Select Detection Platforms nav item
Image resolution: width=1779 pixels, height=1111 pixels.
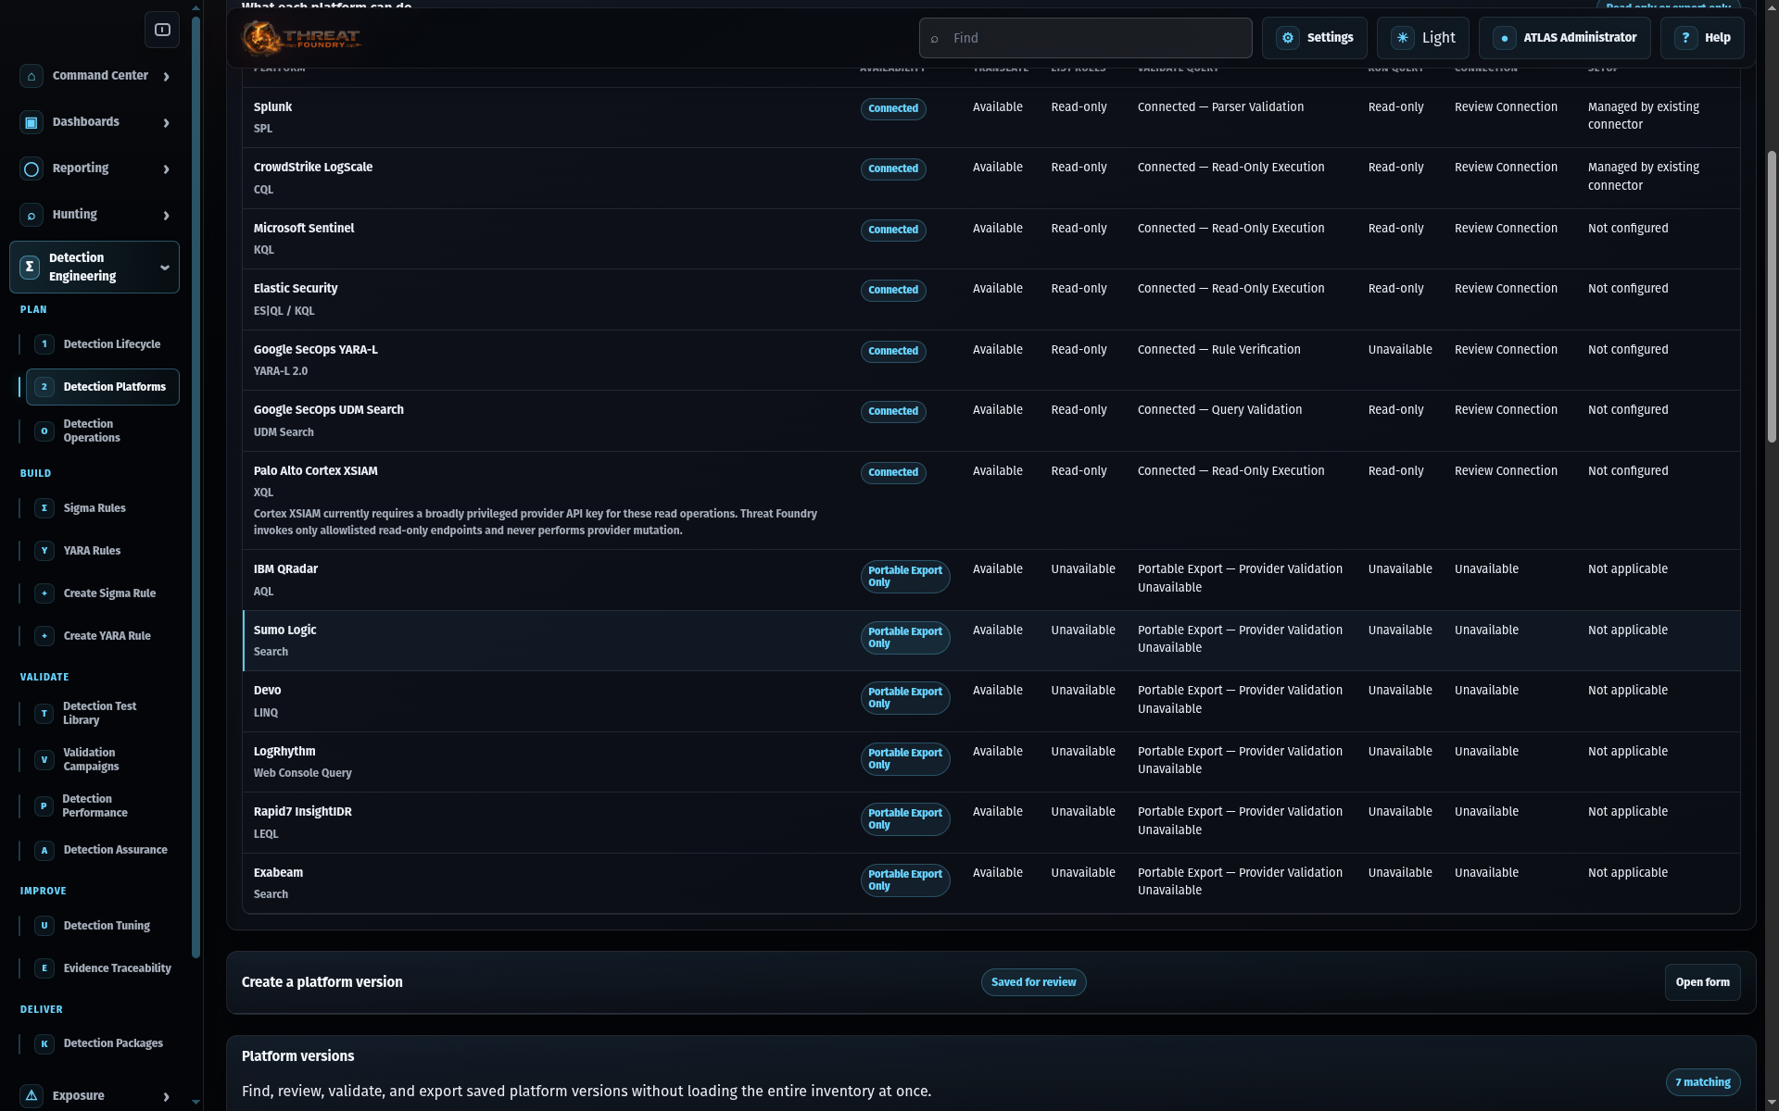pos(102,387)
